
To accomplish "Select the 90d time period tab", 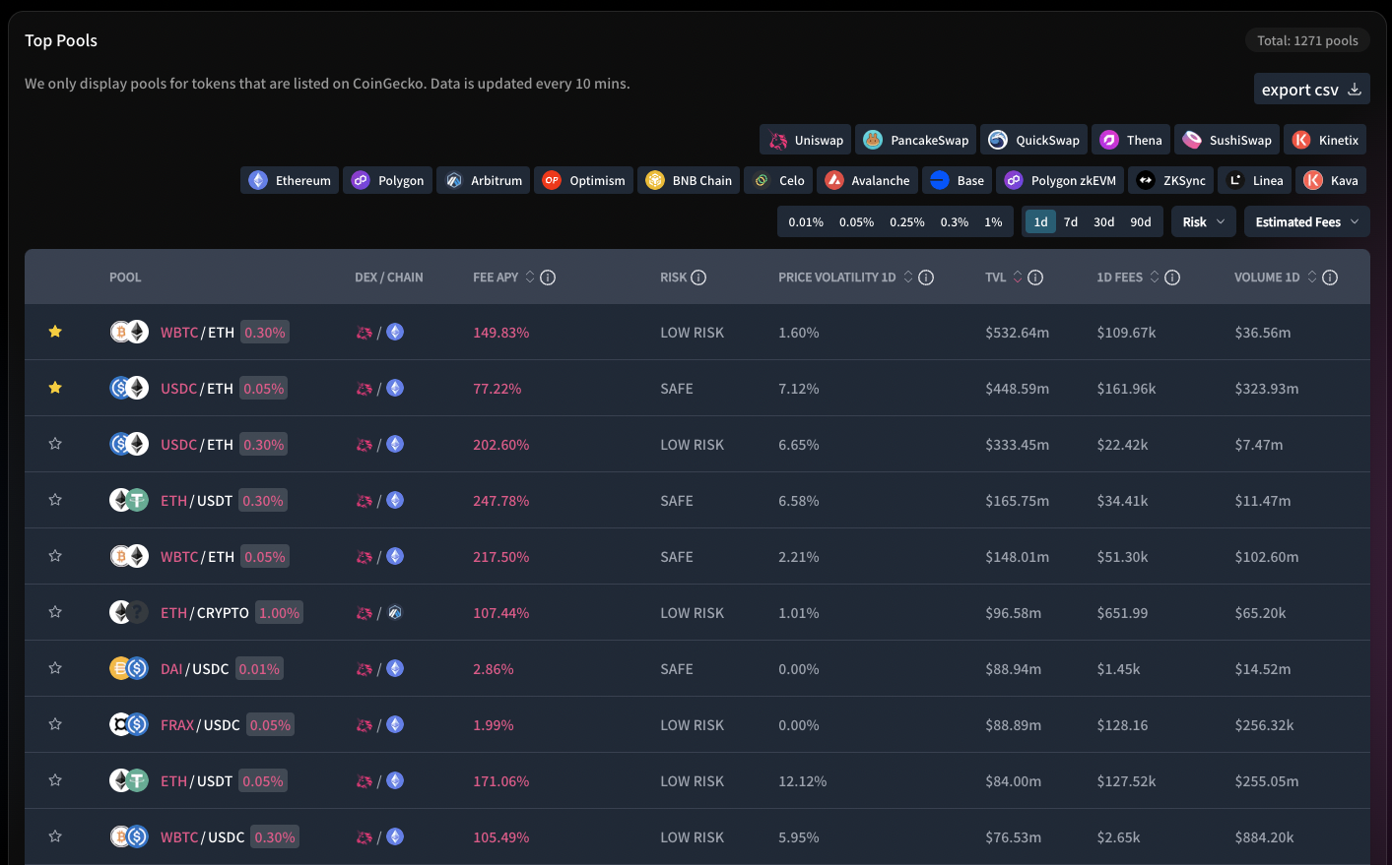I will (x=1141, y=221).
